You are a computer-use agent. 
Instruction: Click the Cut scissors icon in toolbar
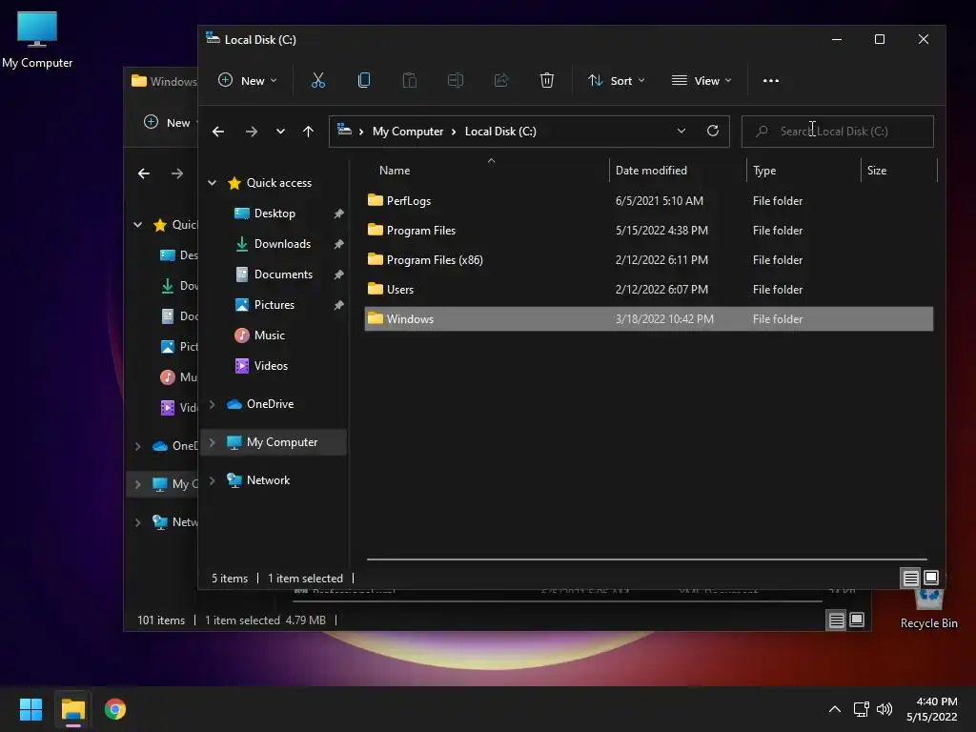click(x=318, y=80)
